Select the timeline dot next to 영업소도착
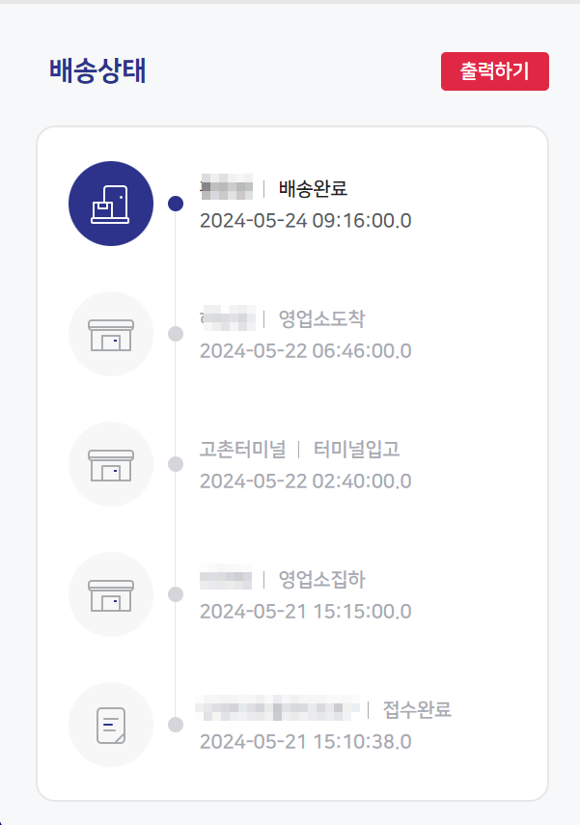The width and height of the screenshot is (580, 825). click(175, 334)
